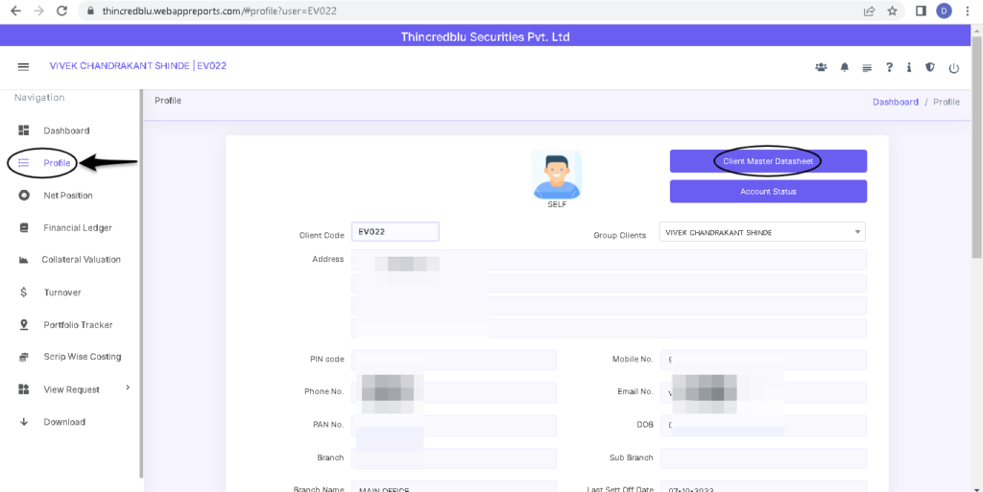Open the Chrome three-dot menu

pos(969,11)
